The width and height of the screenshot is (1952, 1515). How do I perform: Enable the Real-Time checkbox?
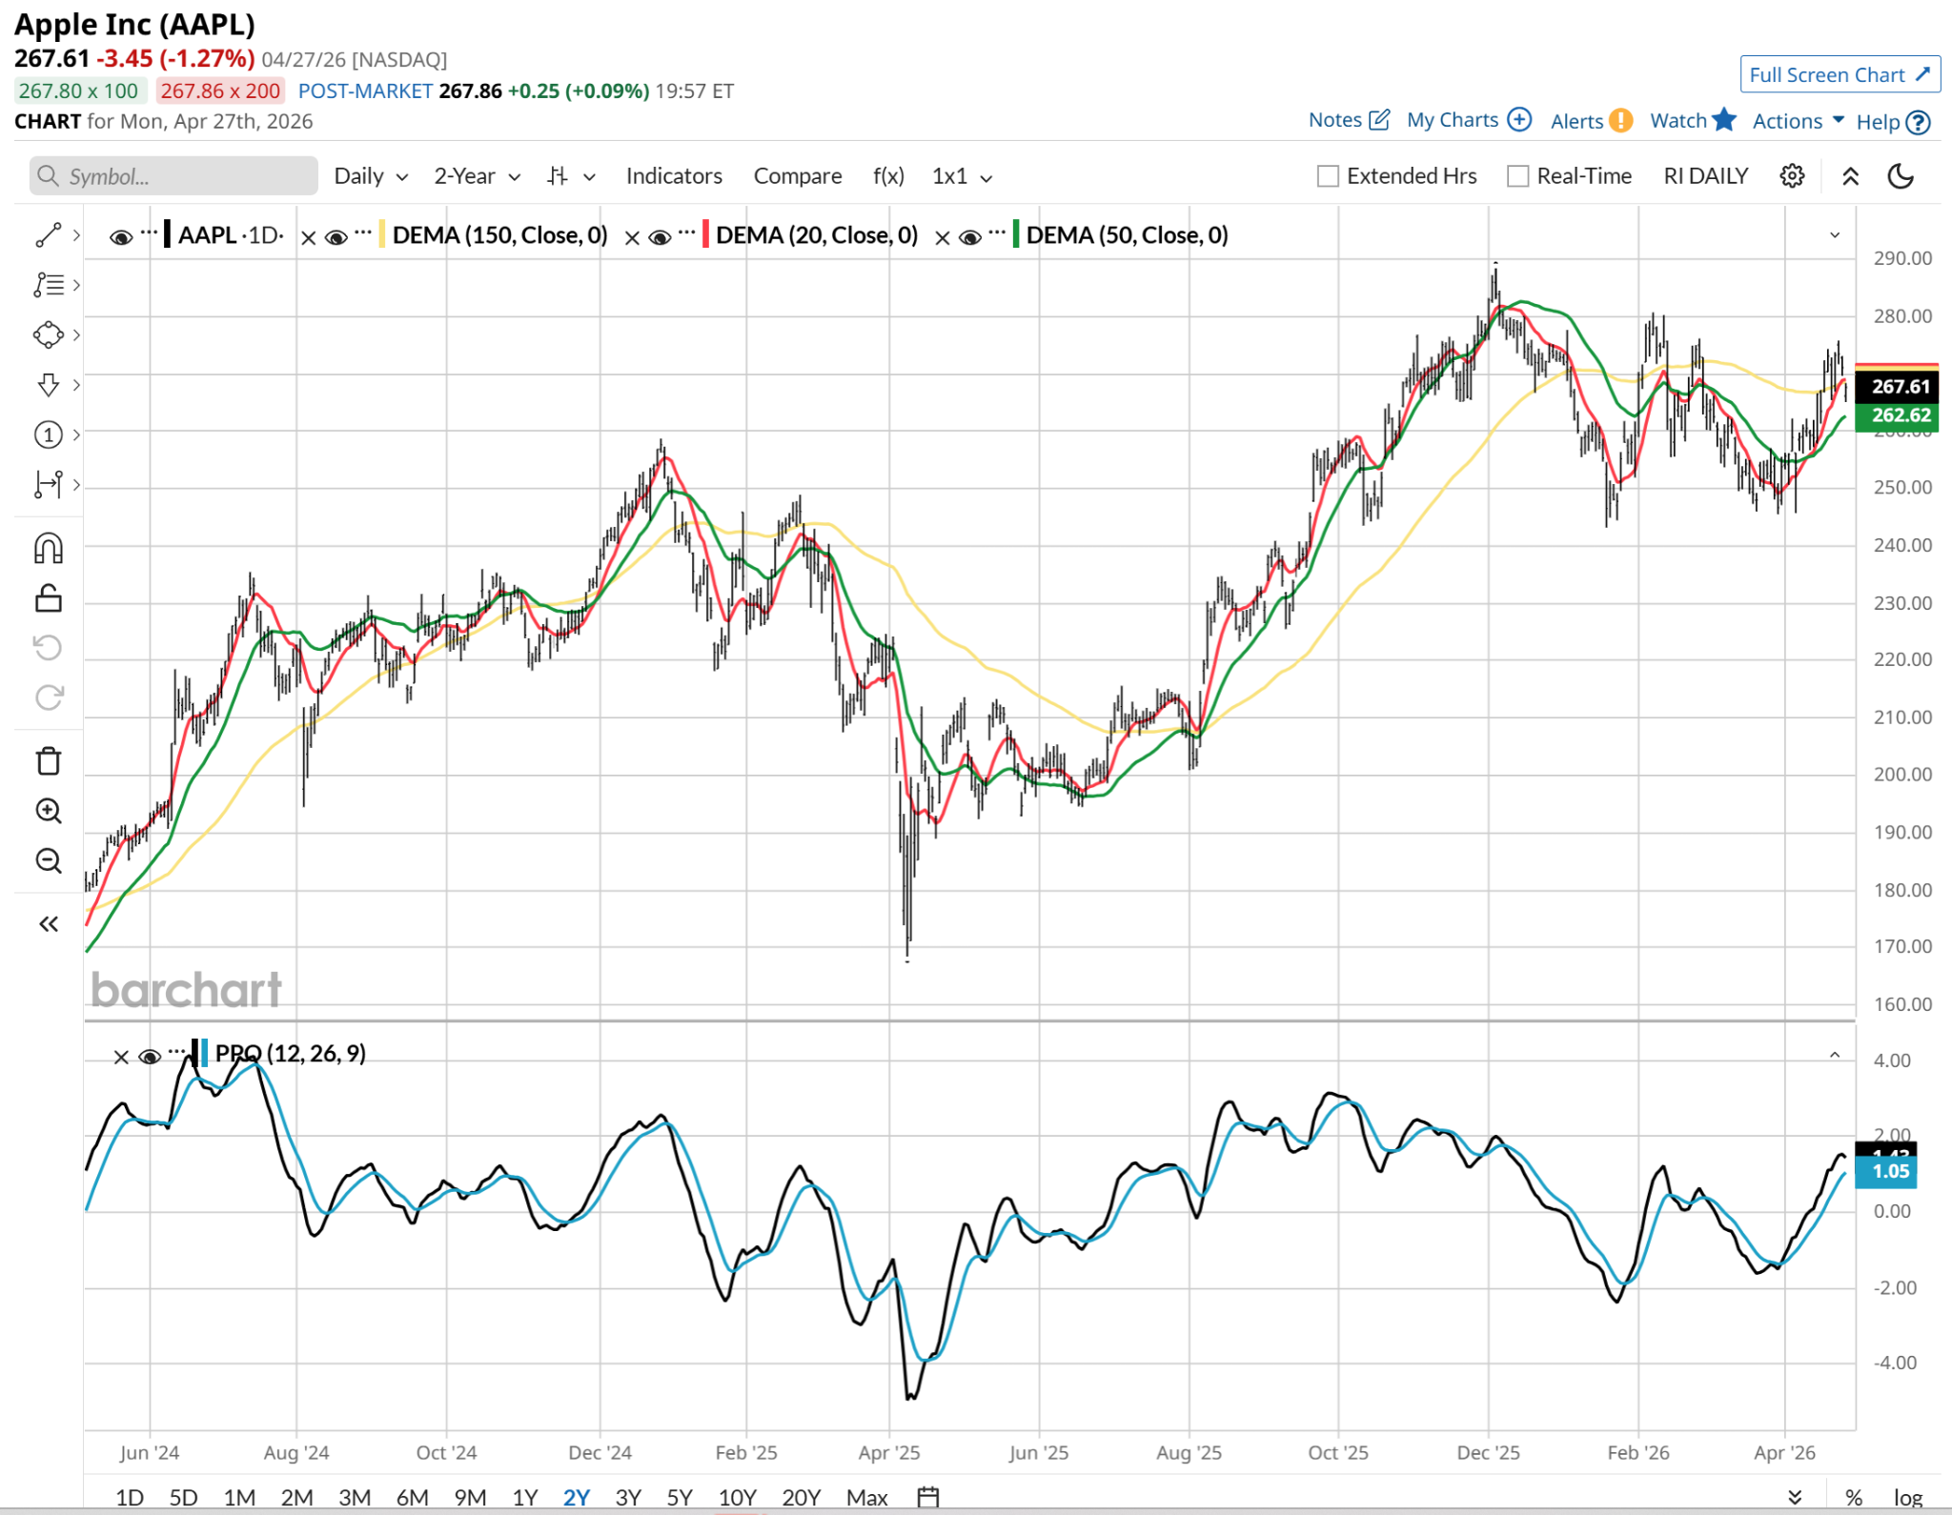(x=1517, y=176)
